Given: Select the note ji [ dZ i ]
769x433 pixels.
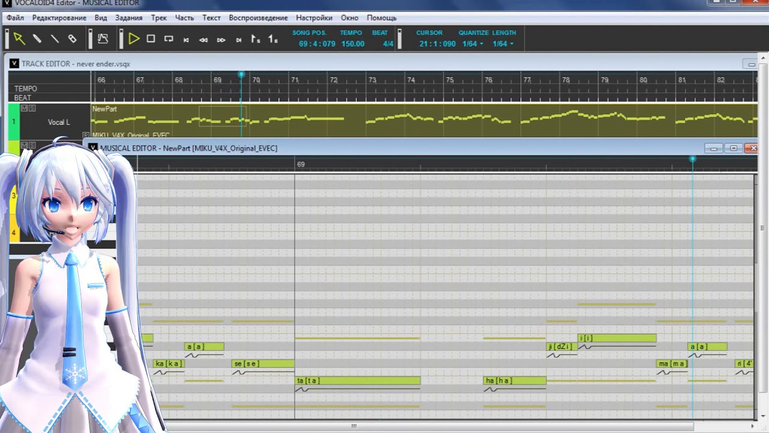Looking at the screenshot, I should coord(562,346).
